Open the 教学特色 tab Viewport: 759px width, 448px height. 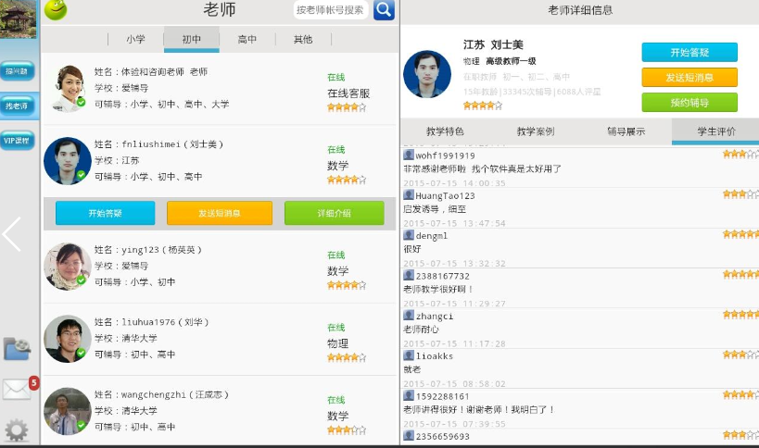tap(446, 131)
